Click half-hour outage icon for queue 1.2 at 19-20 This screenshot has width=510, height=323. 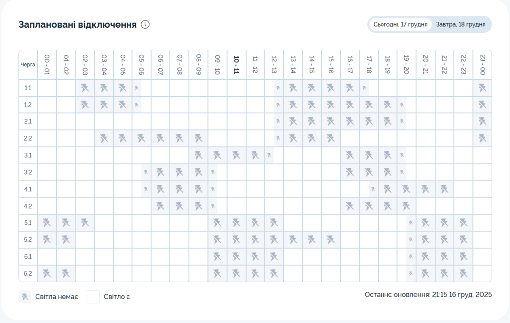(402, 105)
